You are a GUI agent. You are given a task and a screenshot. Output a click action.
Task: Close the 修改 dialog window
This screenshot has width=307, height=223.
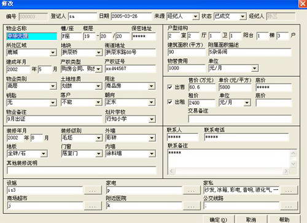303,4
